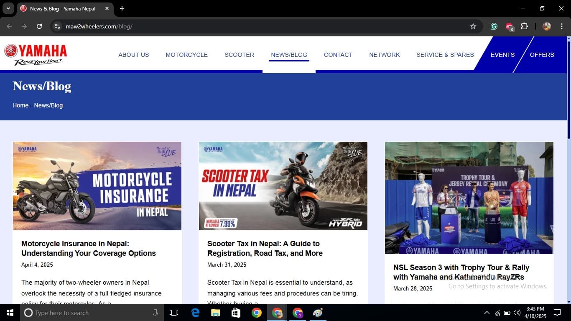The height and width of the screenshot is (321, 571).
Task: Open the battery icon in the tray
Action: coord(507,313)
